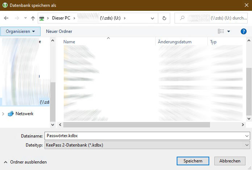Open the Dateiname history dropdown arrow
252x170 pixels.
point(247,136)
